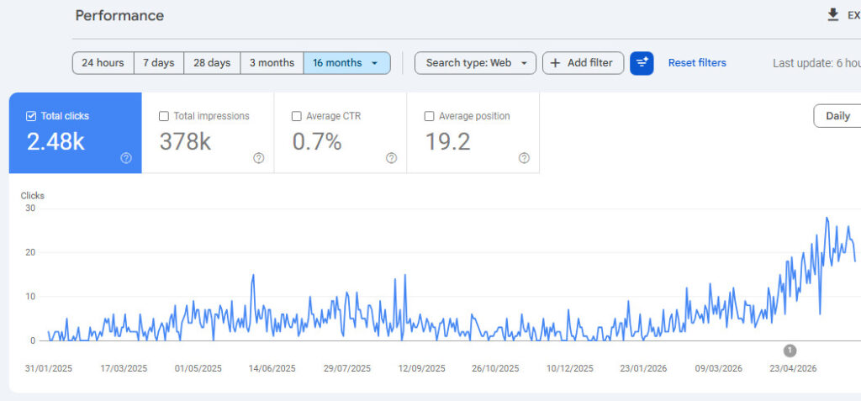Click the 31/01/2025 axis date label

pos(49,368)
